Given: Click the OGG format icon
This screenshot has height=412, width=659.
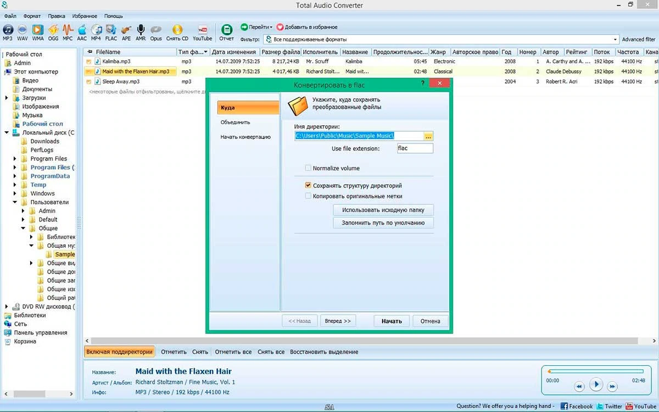Looking at the screenshot, I should click(53, 32).
